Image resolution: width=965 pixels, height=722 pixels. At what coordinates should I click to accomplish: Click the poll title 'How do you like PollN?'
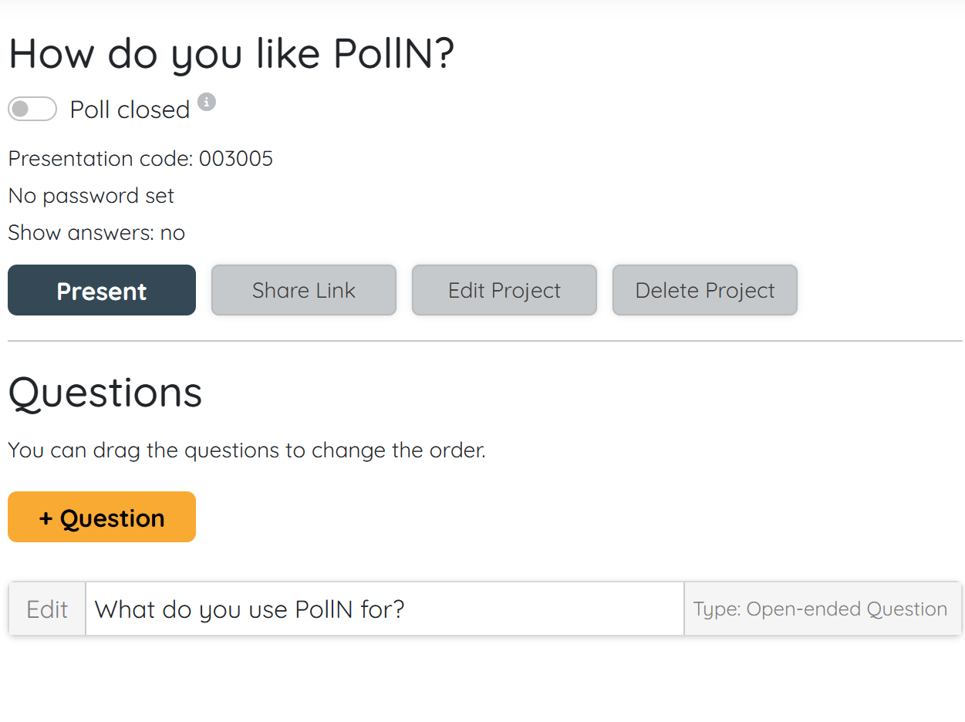(x=231, y=52)
